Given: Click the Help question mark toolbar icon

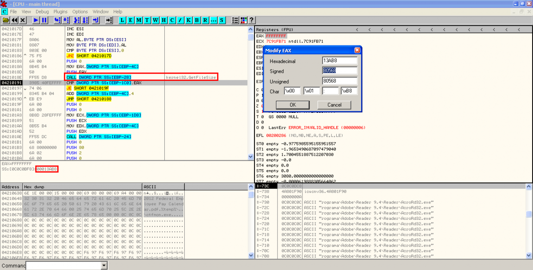Looking at the screenshot, I should pos(251,20).
